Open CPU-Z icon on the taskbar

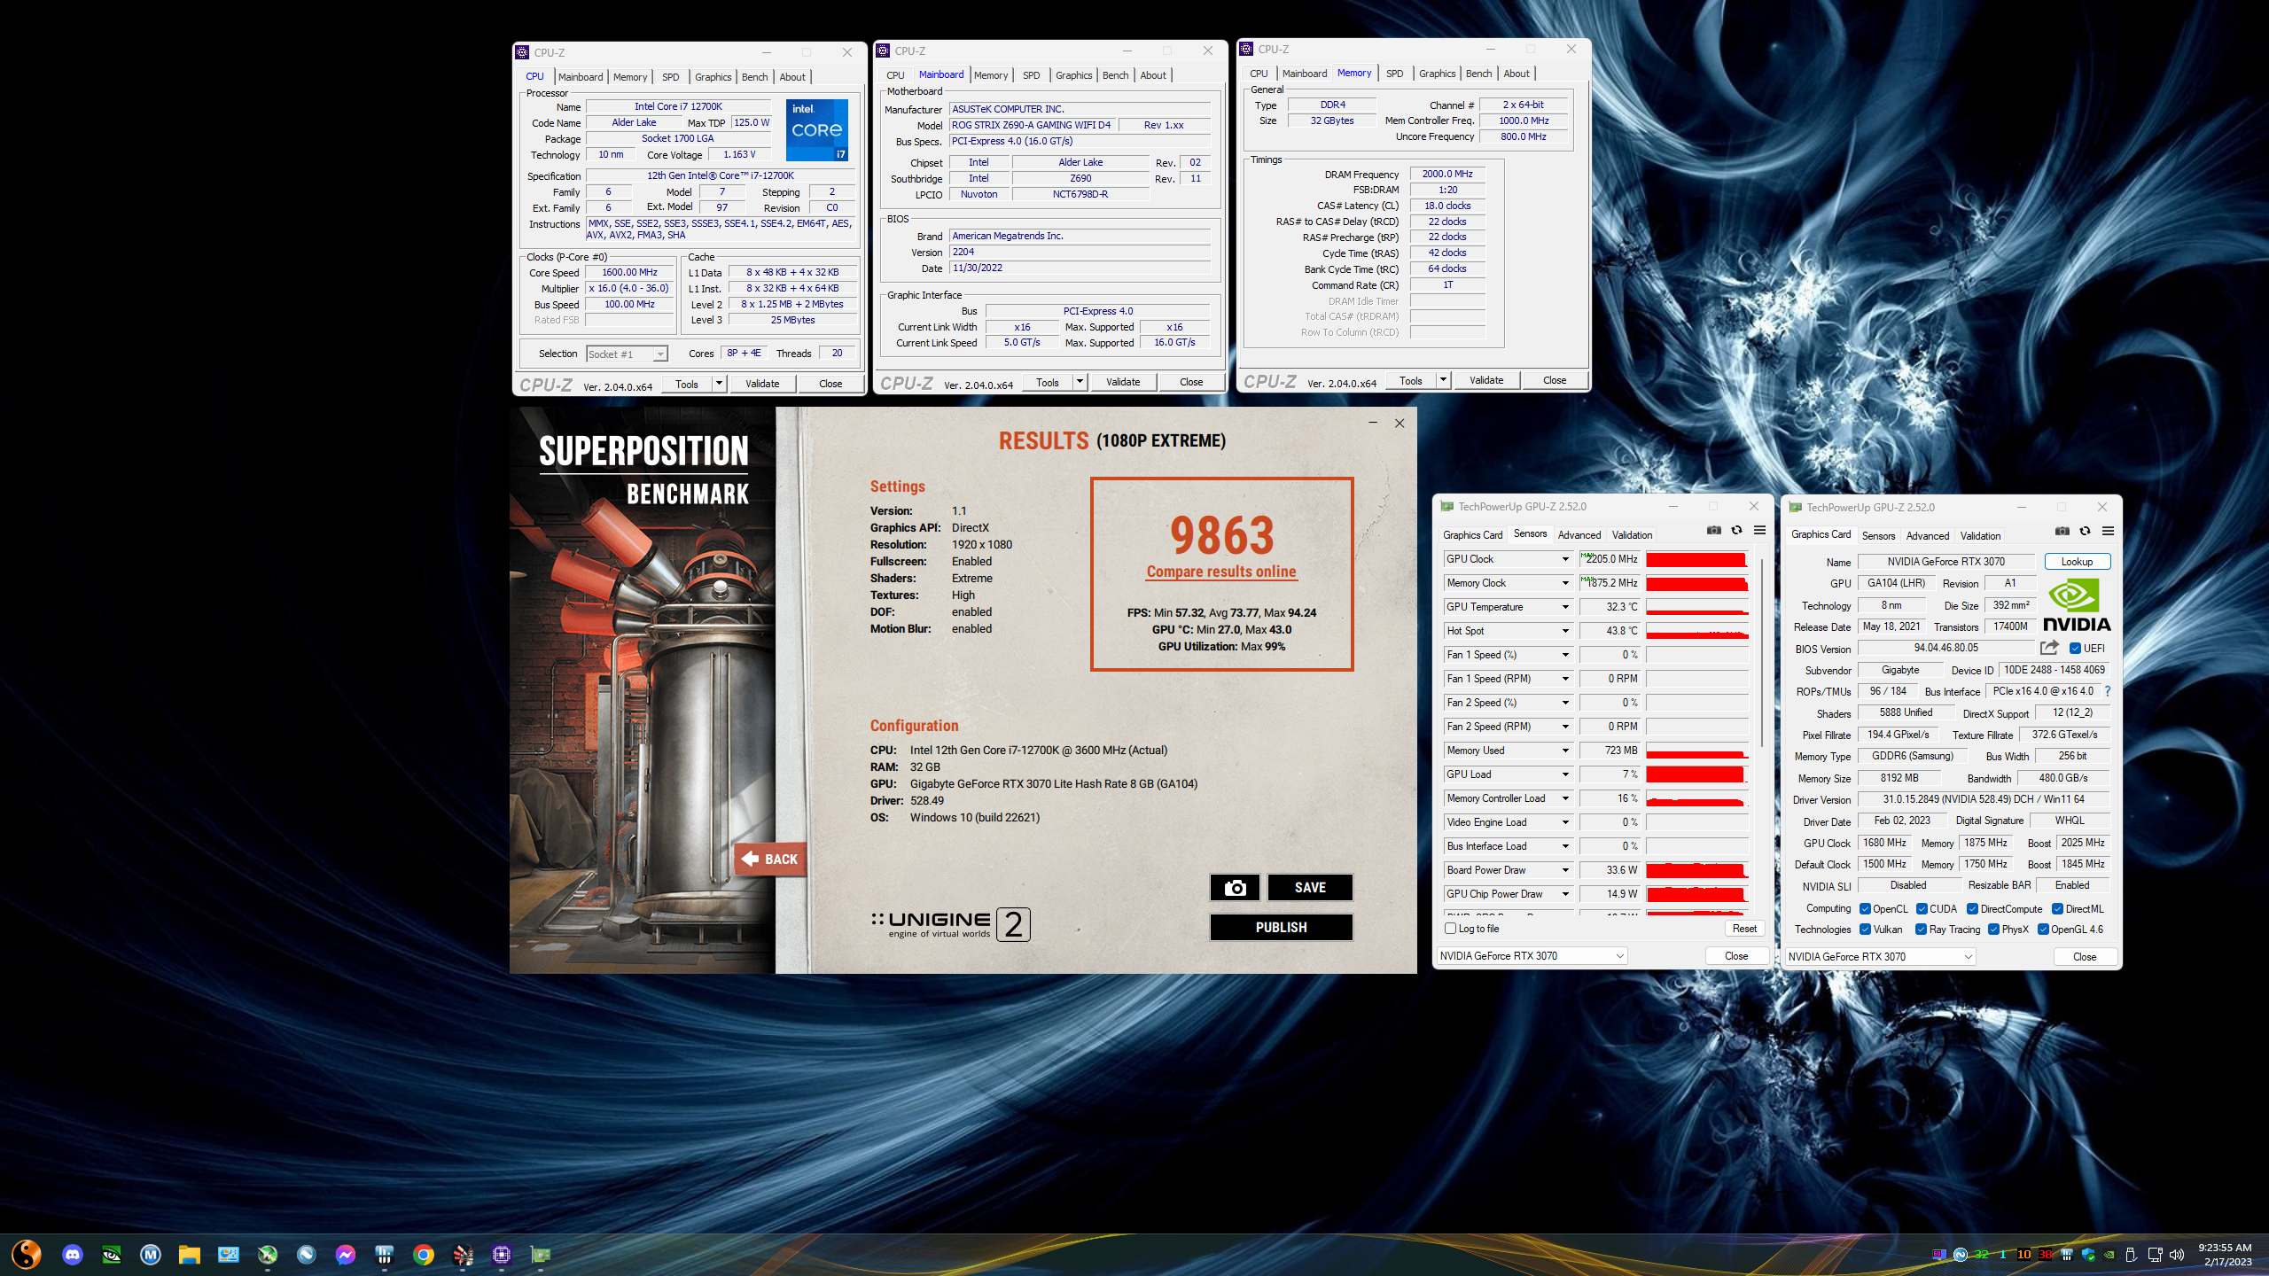(502, 1255)
